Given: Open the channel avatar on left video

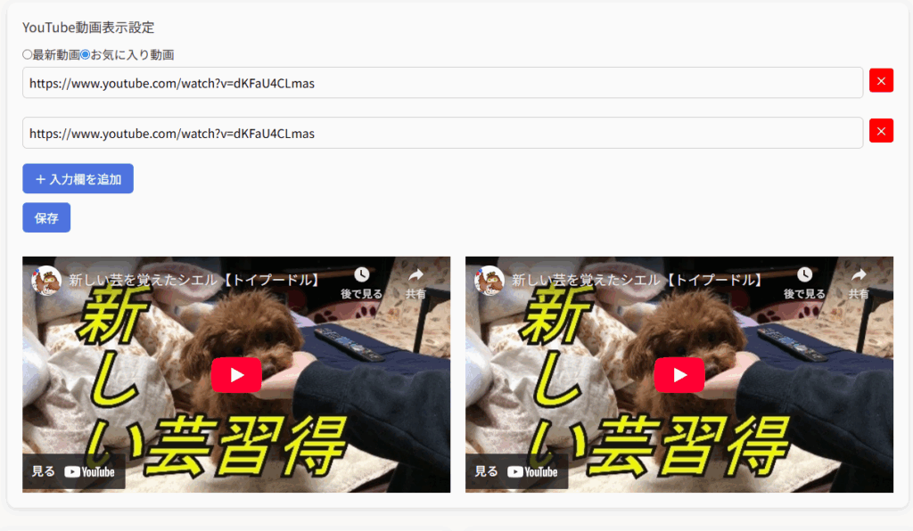Looking at the screenshot, I should [46, 280].
